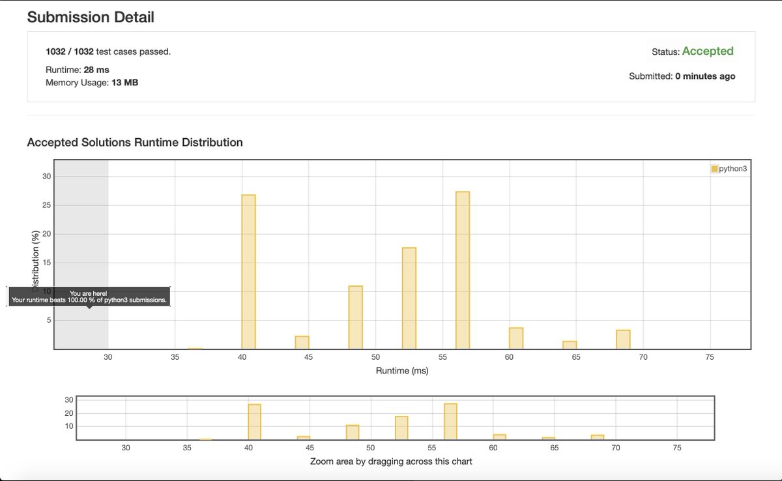The height and width of the screenshot is (481, 782).
Task: Click the python3 legend label
Action: (732, 169)
